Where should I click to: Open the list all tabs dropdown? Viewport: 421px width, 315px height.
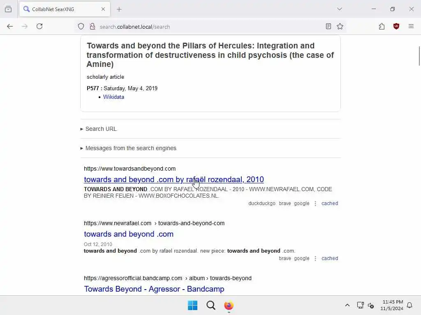point(340,9)
